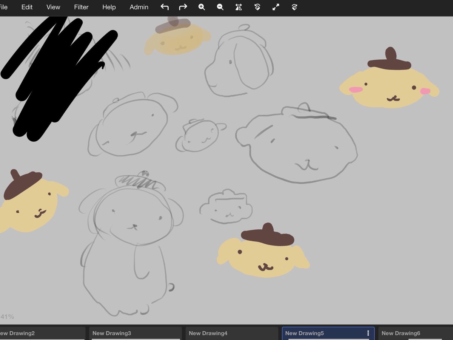Redo the undone action
This screenshot has width=453, height=340.
click(x=183, y=7)
